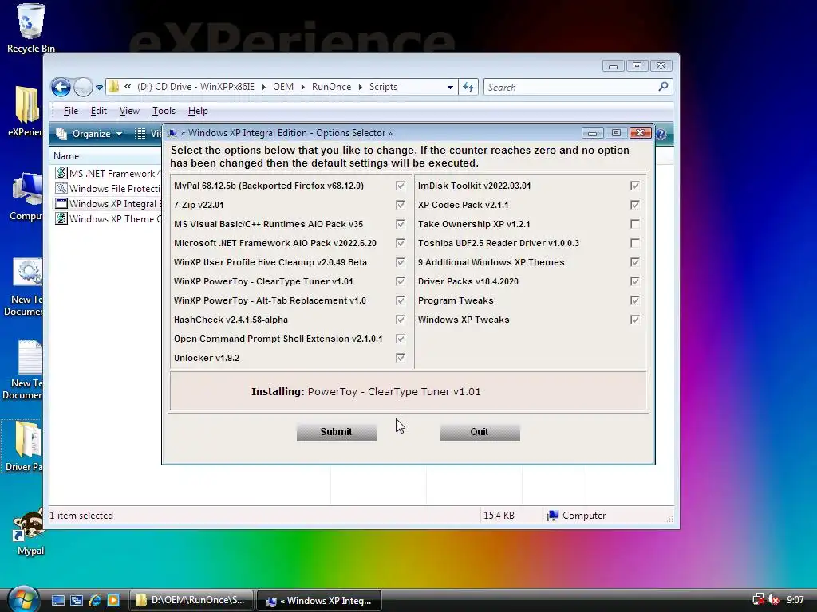This screenshot has height=612, width=817.
Task: Uncheck MyPal 68.12.5b checkbox
Action: pos(401,186)
